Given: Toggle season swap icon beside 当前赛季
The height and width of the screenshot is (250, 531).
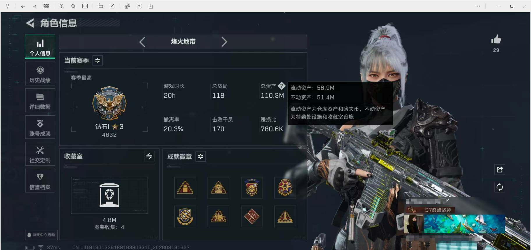Looking at the screenshot, I should tap(98, 60).
